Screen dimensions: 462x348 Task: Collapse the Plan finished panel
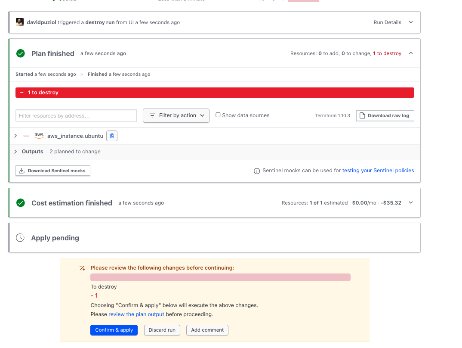[x=411, y=53]
